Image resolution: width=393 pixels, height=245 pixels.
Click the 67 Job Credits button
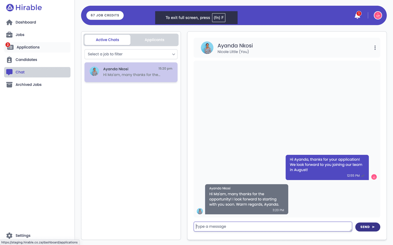[x=105, y=15]
